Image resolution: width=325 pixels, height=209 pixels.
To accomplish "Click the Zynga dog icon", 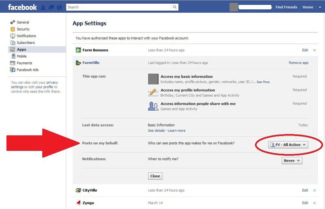I will coord(78,203).
